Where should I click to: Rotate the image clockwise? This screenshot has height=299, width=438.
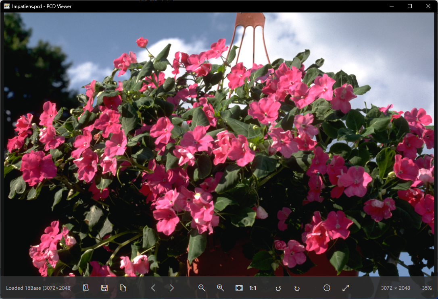point(297,289)
